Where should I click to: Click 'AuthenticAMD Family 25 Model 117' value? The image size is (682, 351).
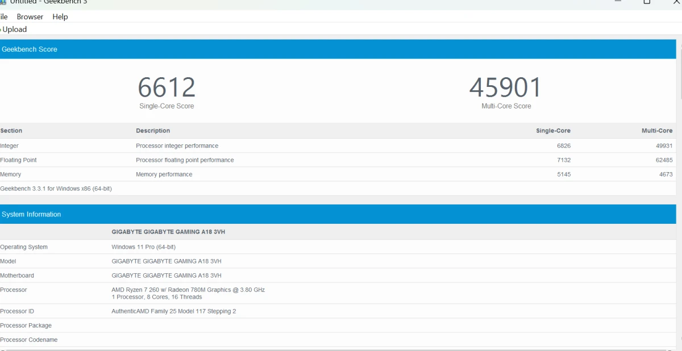click(x=173, y=311)
